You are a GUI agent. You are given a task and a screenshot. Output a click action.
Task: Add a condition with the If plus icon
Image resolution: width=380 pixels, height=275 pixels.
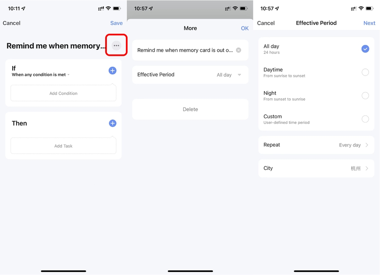point(112,71)
